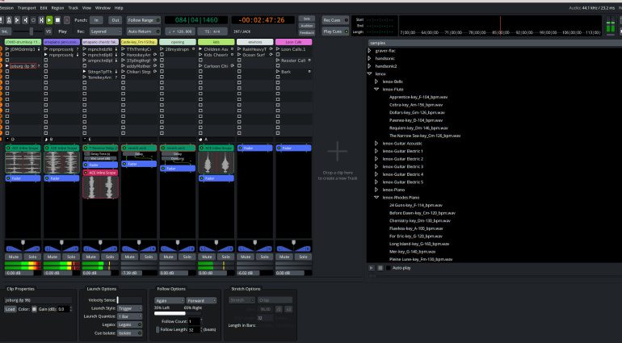This screenshot has height=343, width=622.
Task: Launch the Loon Calls.1 clip
Action: point(279,49)
